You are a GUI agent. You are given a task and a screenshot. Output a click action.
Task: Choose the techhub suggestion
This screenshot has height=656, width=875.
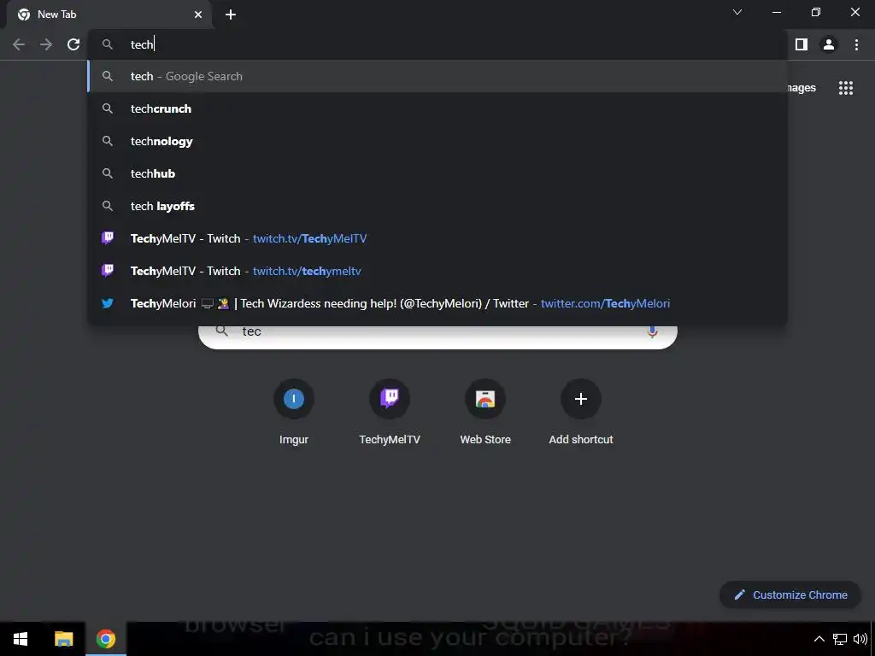click(437, 173)
